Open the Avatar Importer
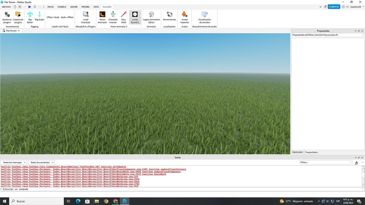Viewport: 365px width, 205px height. click(184, 17)
